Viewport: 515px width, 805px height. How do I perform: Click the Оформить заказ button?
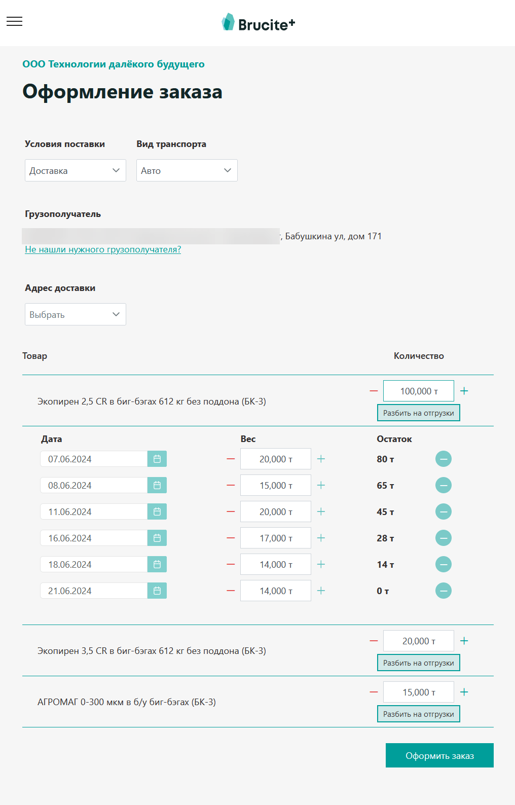click(x=439, y=755)
